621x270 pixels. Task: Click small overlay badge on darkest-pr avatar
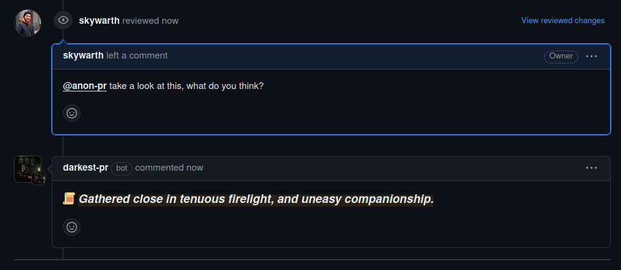click(x=38, y=178)
